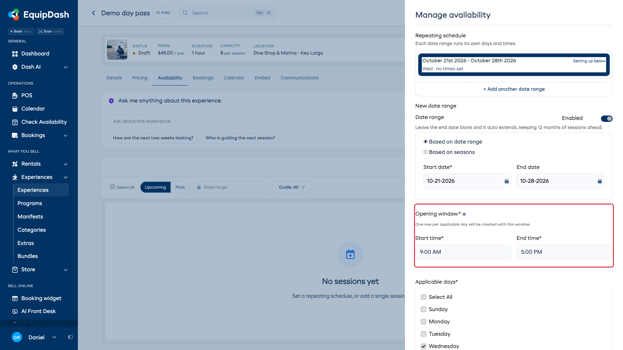Viewport: 623px width, 350px height.
Task: Ask how the next two weeks look
Action: 153,138
